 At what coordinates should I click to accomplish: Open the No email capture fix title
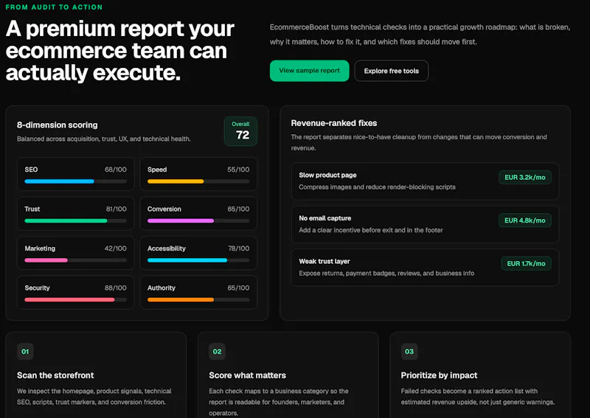point(325,218)
